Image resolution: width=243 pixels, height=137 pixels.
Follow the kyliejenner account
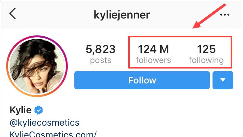pyautogui.click(x=142, y=80)
